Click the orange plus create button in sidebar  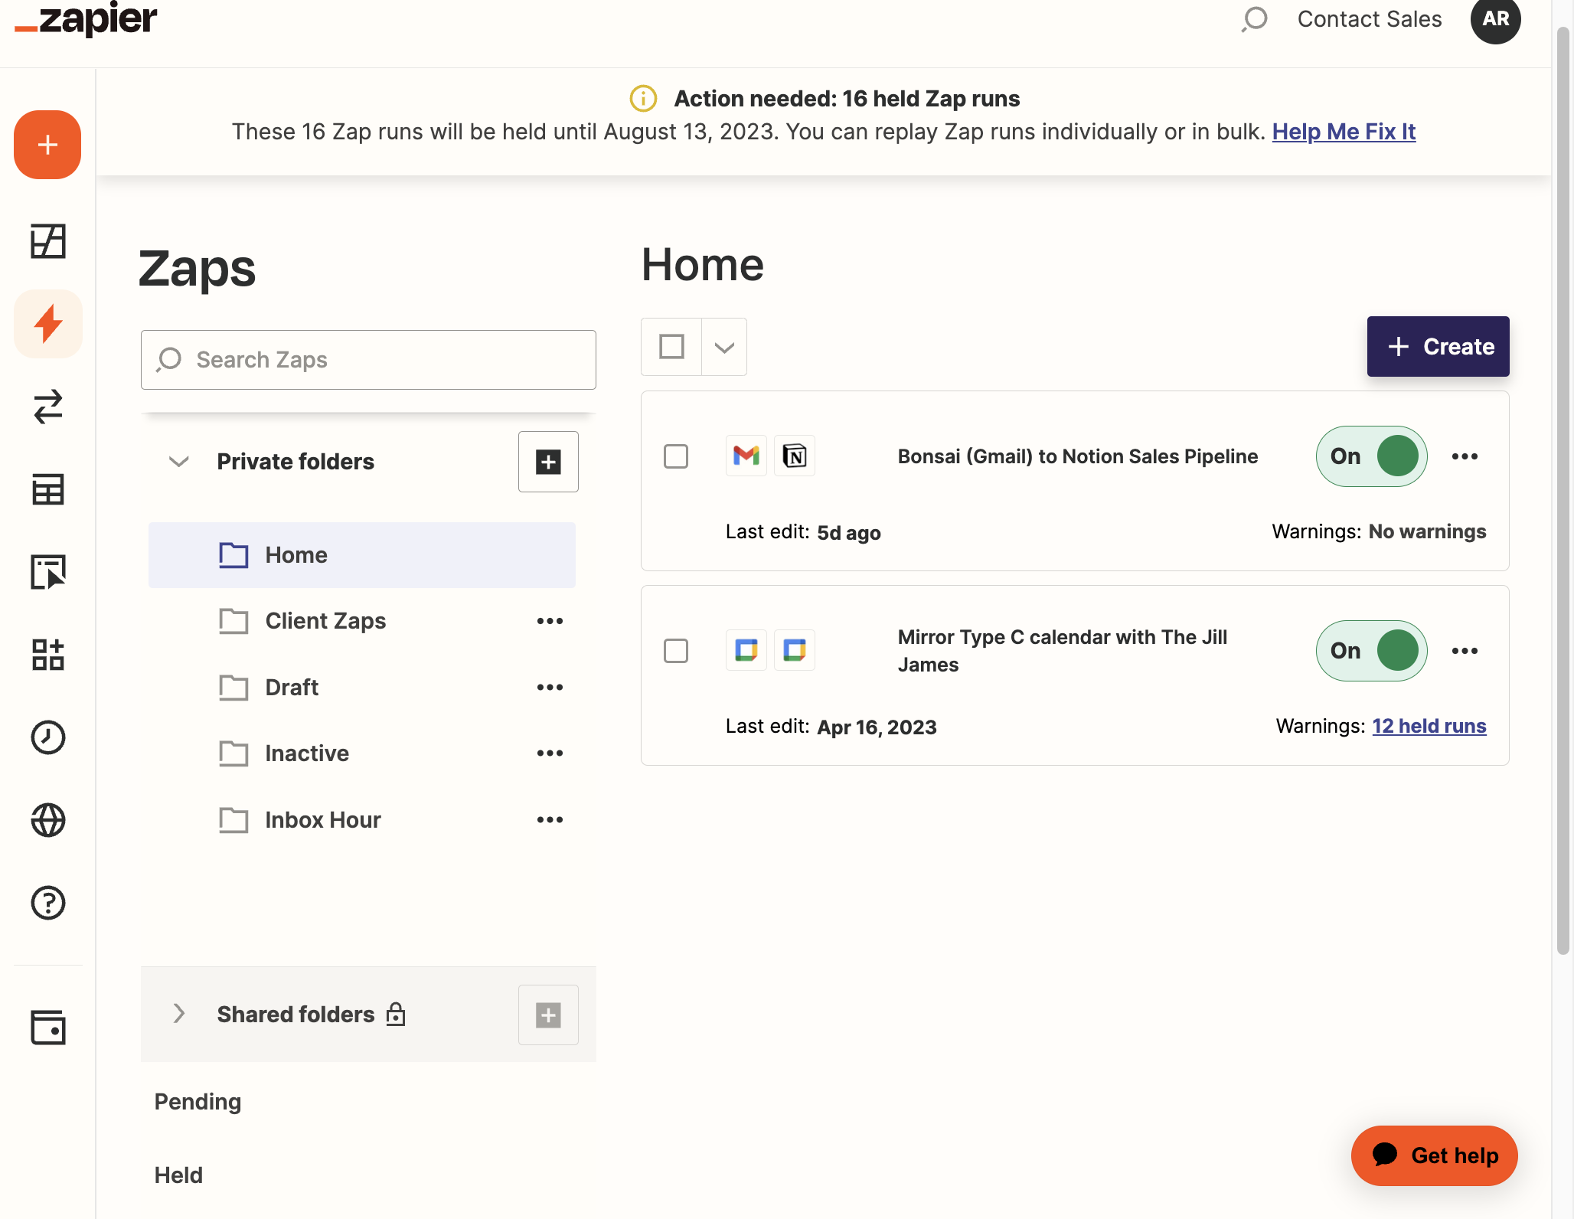tap(47, 145)
